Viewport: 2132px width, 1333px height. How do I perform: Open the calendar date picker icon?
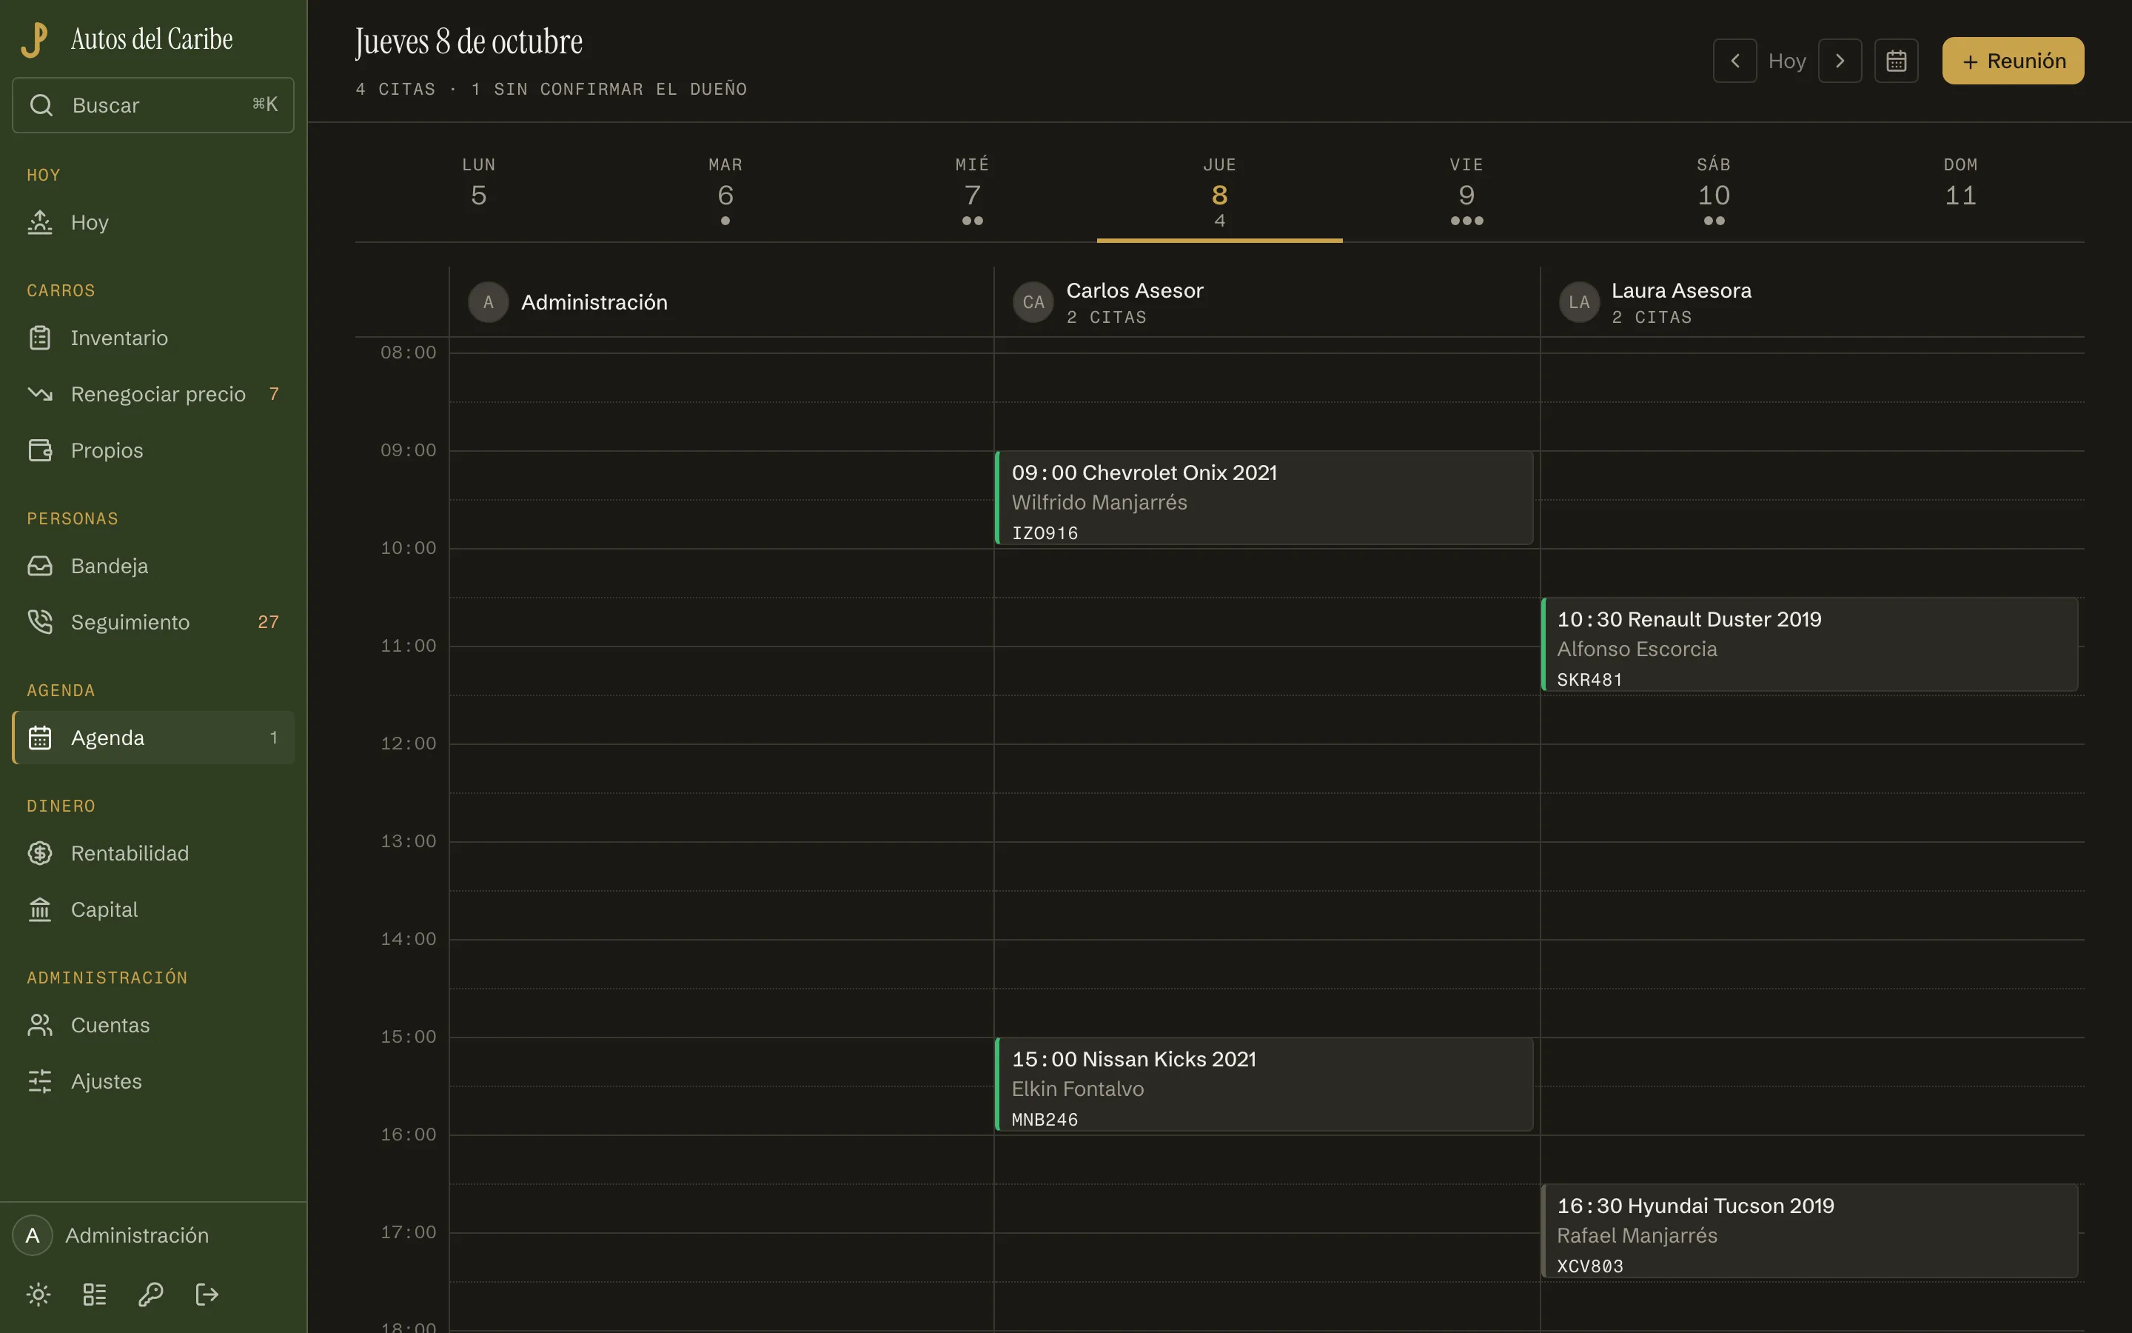[1896, 61]
